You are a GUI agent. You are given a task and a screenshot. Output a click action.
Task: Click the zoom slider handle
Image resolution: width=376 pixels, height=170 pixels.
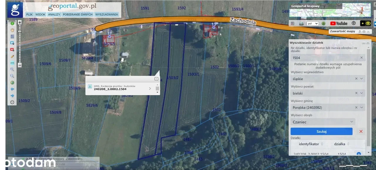[x=20, y=31]
